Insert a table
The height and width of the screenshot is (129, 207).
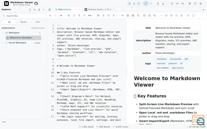pyautogui.click(x=133, y=15)
